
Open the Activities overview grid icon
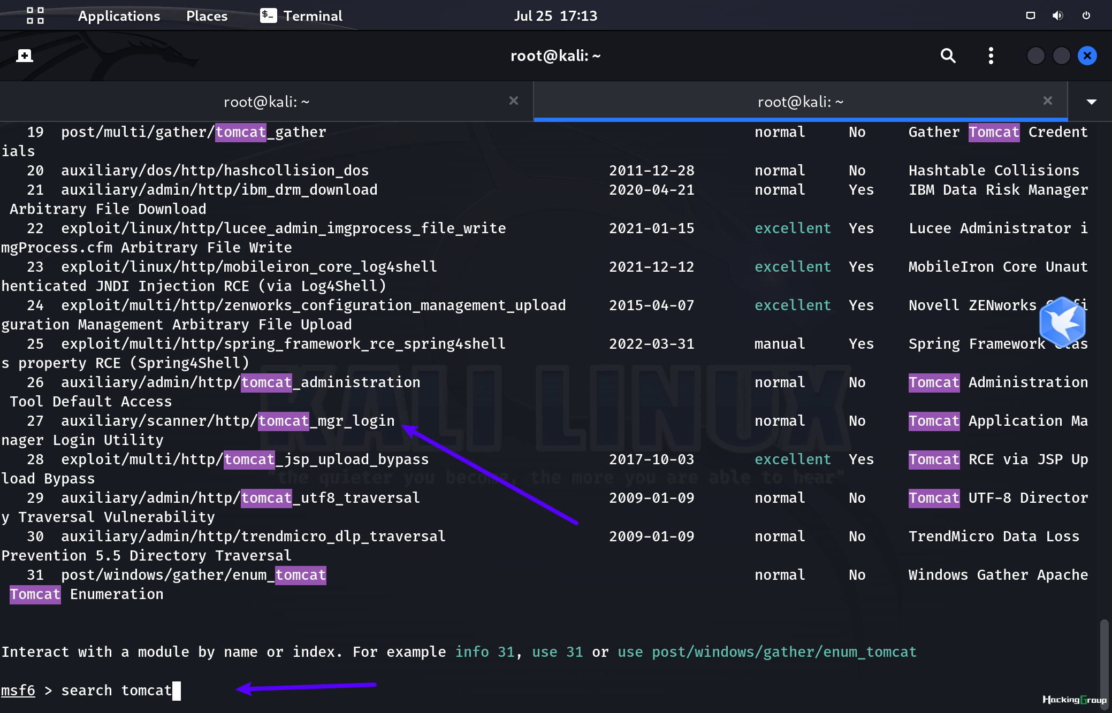[x=35, y=16]
